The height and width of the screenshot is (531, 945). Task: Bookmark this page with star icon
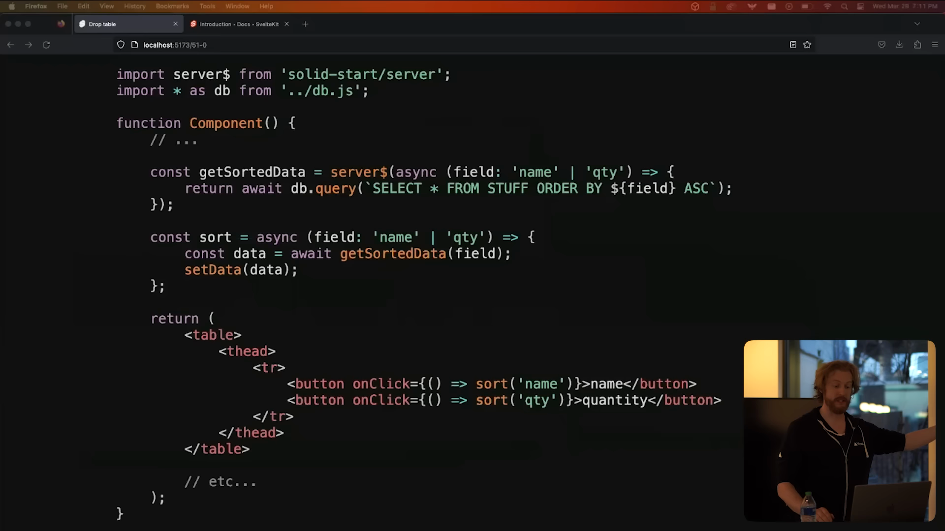[x=807, y=45]
